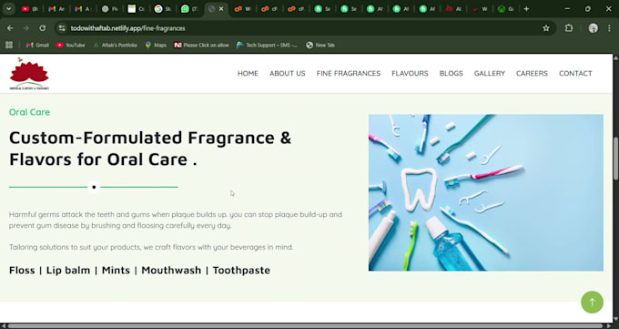Open BLOGS nav item
Screen dimensions: 619x329
[x=452, y=73]
